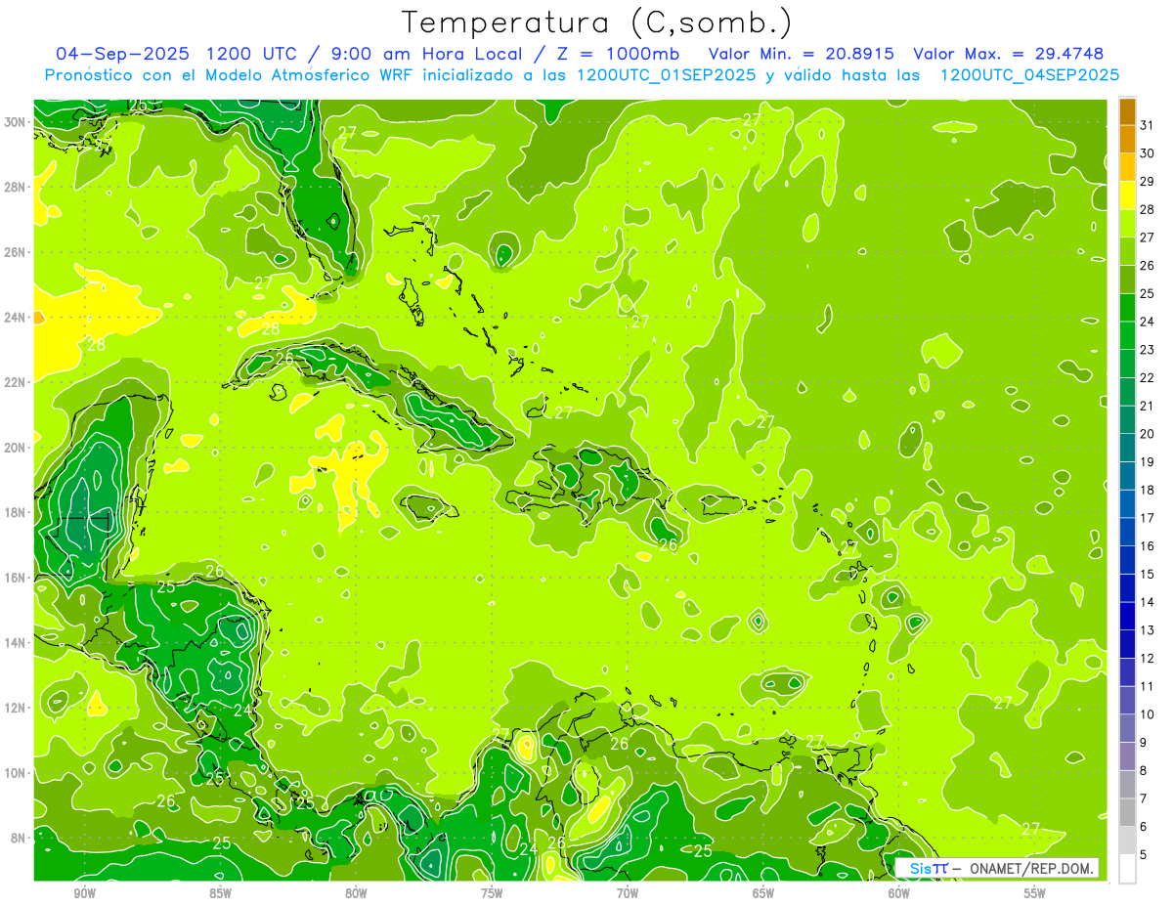Click color scale tick label 19
This screenshot has width=1173, height=906.
tap(1148, 462)
